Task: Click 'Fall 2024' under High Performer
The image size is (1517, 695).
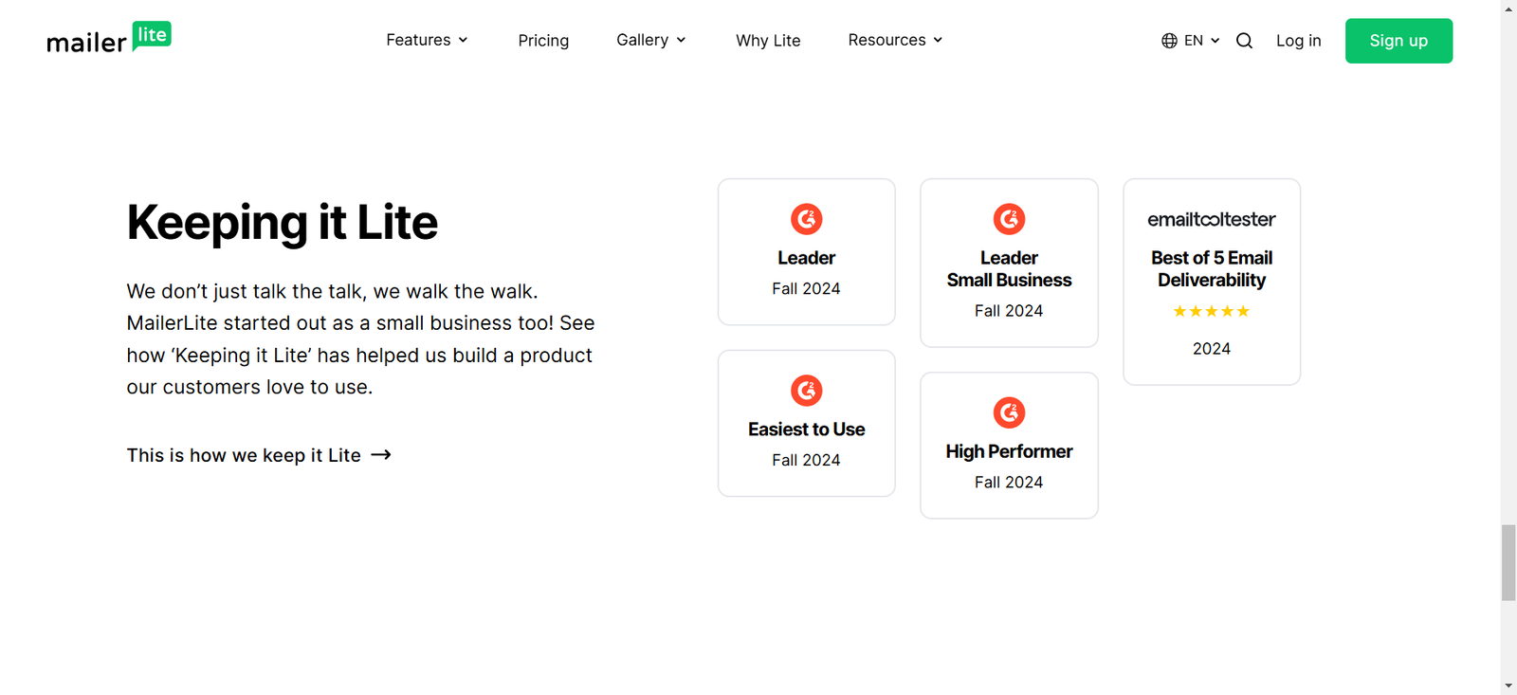Action: click(1009, 482)
